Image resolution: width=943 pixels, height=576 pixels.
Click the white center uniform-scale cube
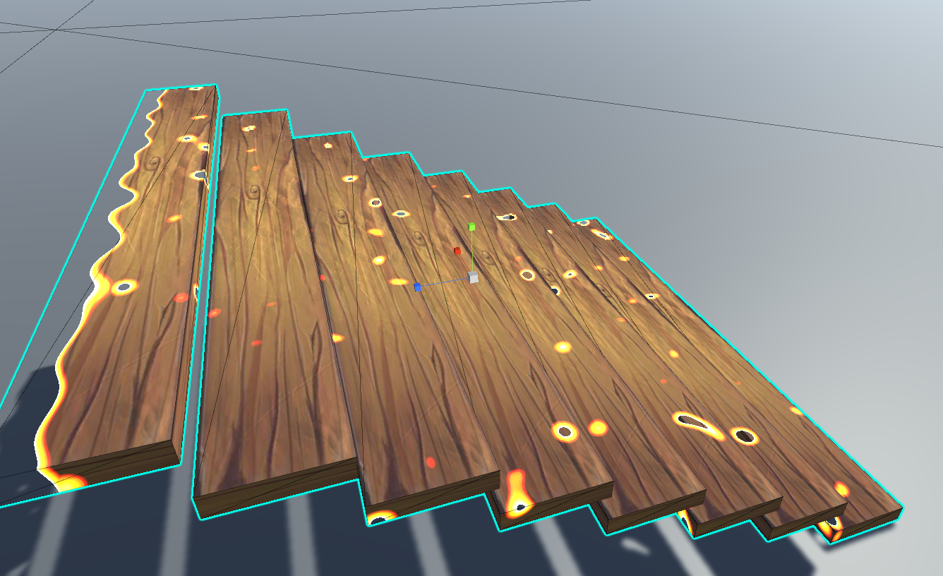tap(474, 277)
